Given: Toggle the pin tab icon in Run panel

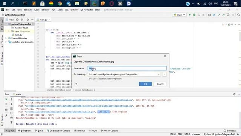Looking at the screenshot, I should coord(6,115).
